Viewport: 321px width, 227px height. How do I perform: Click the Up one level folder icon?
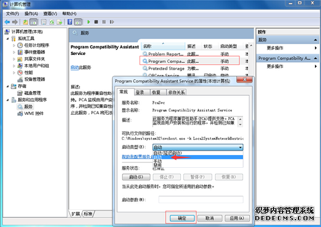point(26,22)
